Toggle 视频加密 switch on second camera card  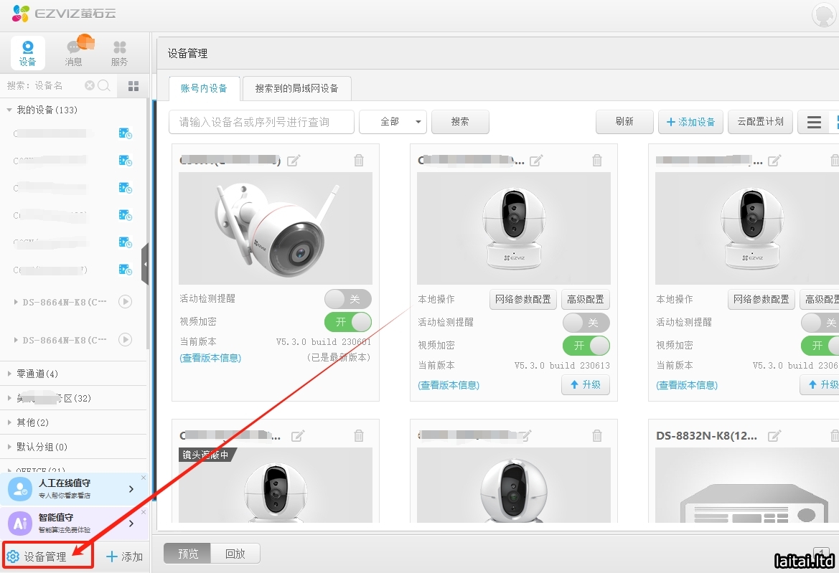click(586, 345)
